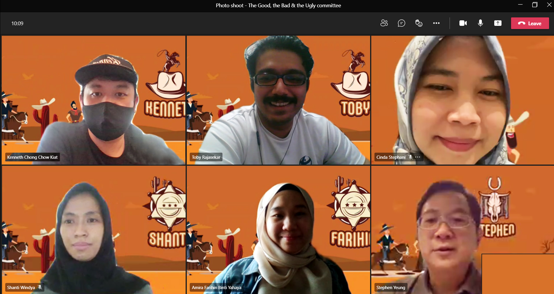554x294 pixels.
Task: Select Amira Farihin Binti Yahaya's video tile
Action: point(278,229)
